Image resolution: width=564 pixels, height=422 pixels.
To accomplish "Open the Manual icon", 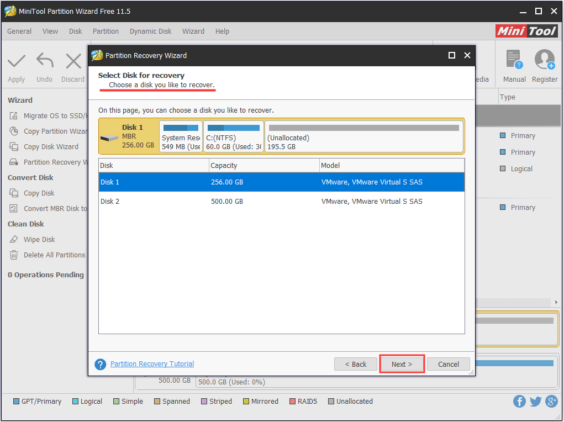I will 514,59.
